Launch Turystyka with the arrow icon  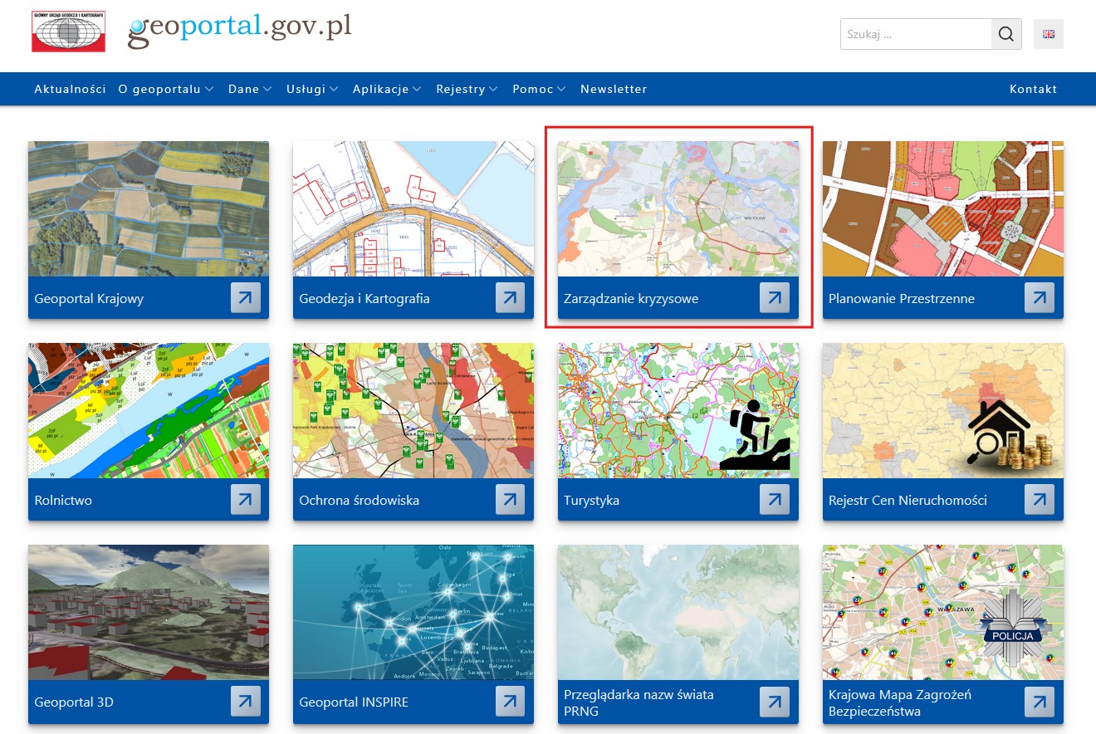pos(775,499)
